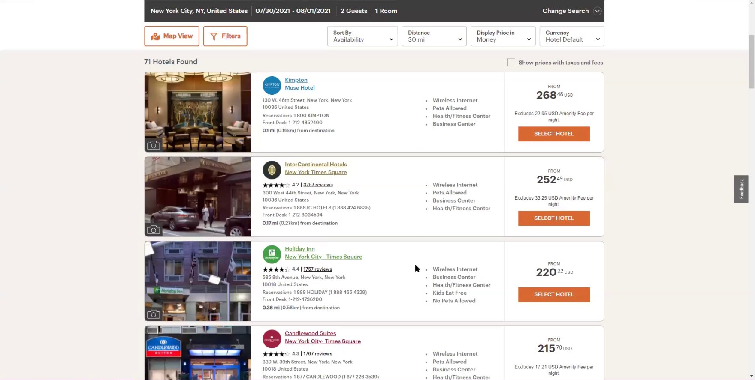Open the Distance 30 mi dropdown
Viewport: 755px width, 380px height.
click(434, 36)
